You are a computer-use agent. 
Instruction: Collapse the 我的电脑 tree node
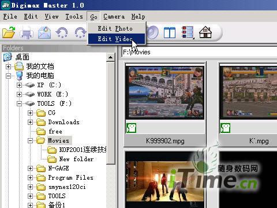point(8,76)
